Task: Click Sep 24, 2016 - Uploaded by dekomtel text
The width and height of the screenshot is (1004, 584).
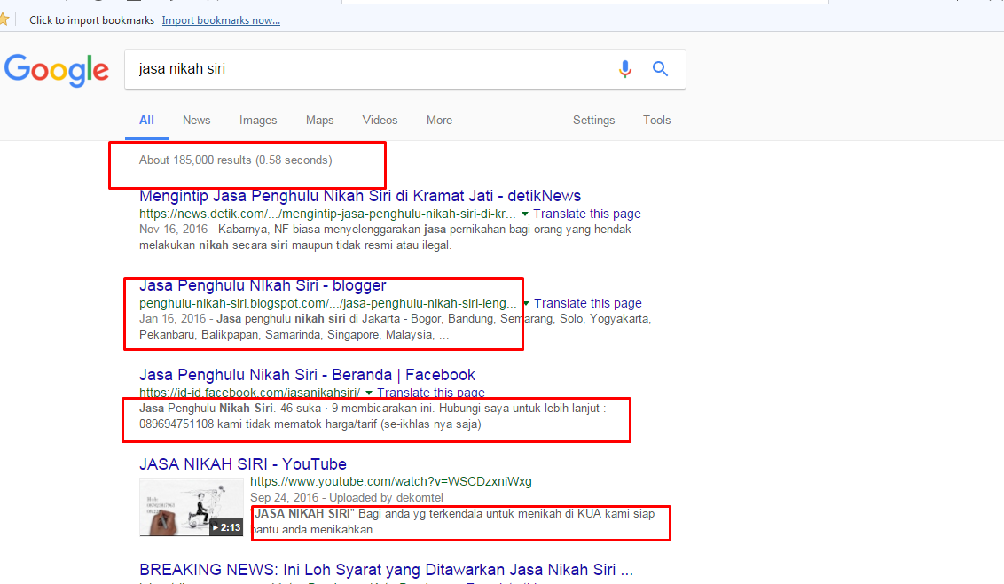Action: (x=347, y=498)
